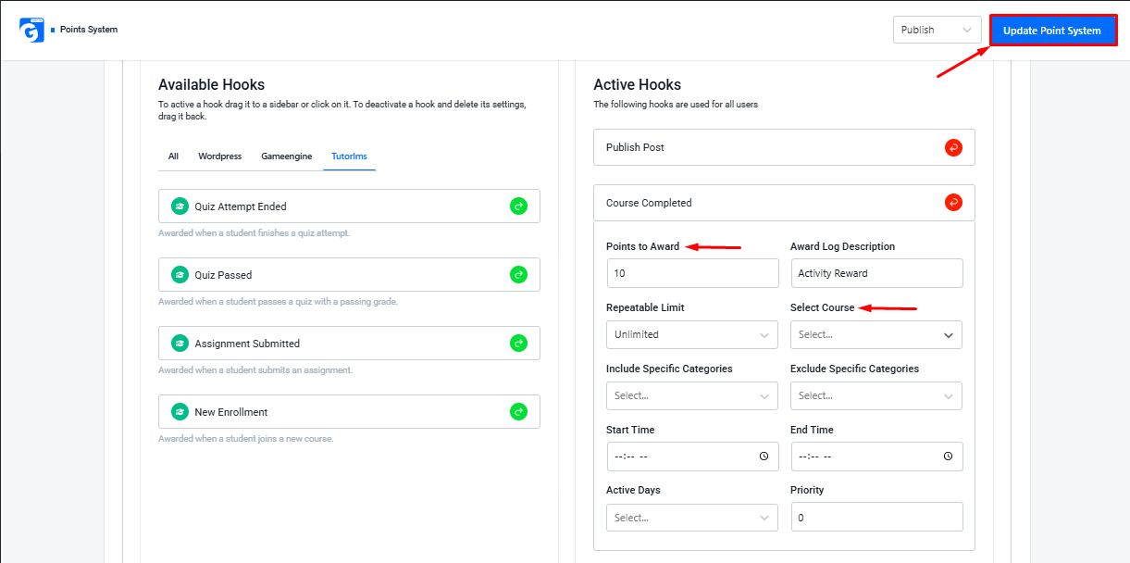Click the End Time input field
This screenshot has width=1130, height=563.
point(876,457)
